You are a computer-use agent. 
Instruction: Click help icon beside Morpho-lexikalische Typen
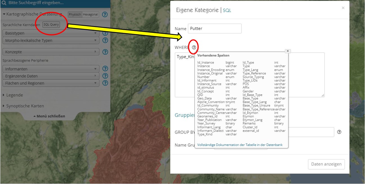pos(105,40)
